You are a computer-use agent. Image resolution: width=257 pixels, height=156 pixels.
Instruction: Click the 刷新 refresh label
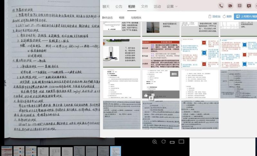(229, 16)
